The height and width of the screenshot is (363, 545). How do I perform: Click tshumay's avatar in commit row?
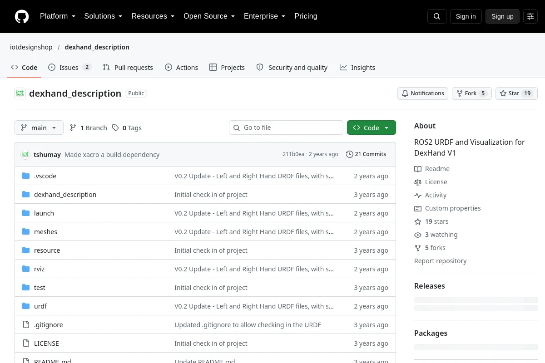pos(25,154)
